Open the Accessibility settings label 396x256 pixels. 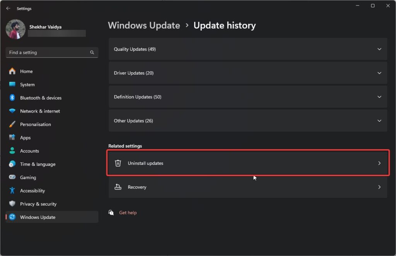point(32,191)
